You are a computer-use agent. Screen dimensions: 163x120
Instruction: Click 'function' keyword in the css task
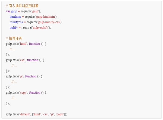[x=33, y=60]
